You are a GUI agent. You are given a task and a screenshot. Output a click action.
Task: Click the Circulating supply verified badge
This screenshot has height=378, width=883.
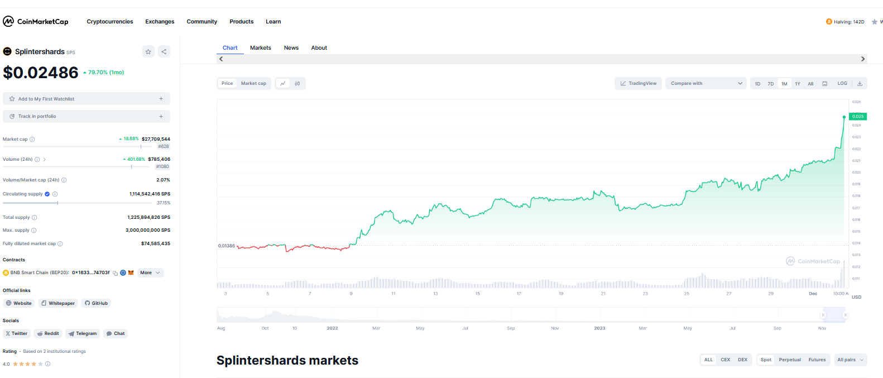[47, 194]
